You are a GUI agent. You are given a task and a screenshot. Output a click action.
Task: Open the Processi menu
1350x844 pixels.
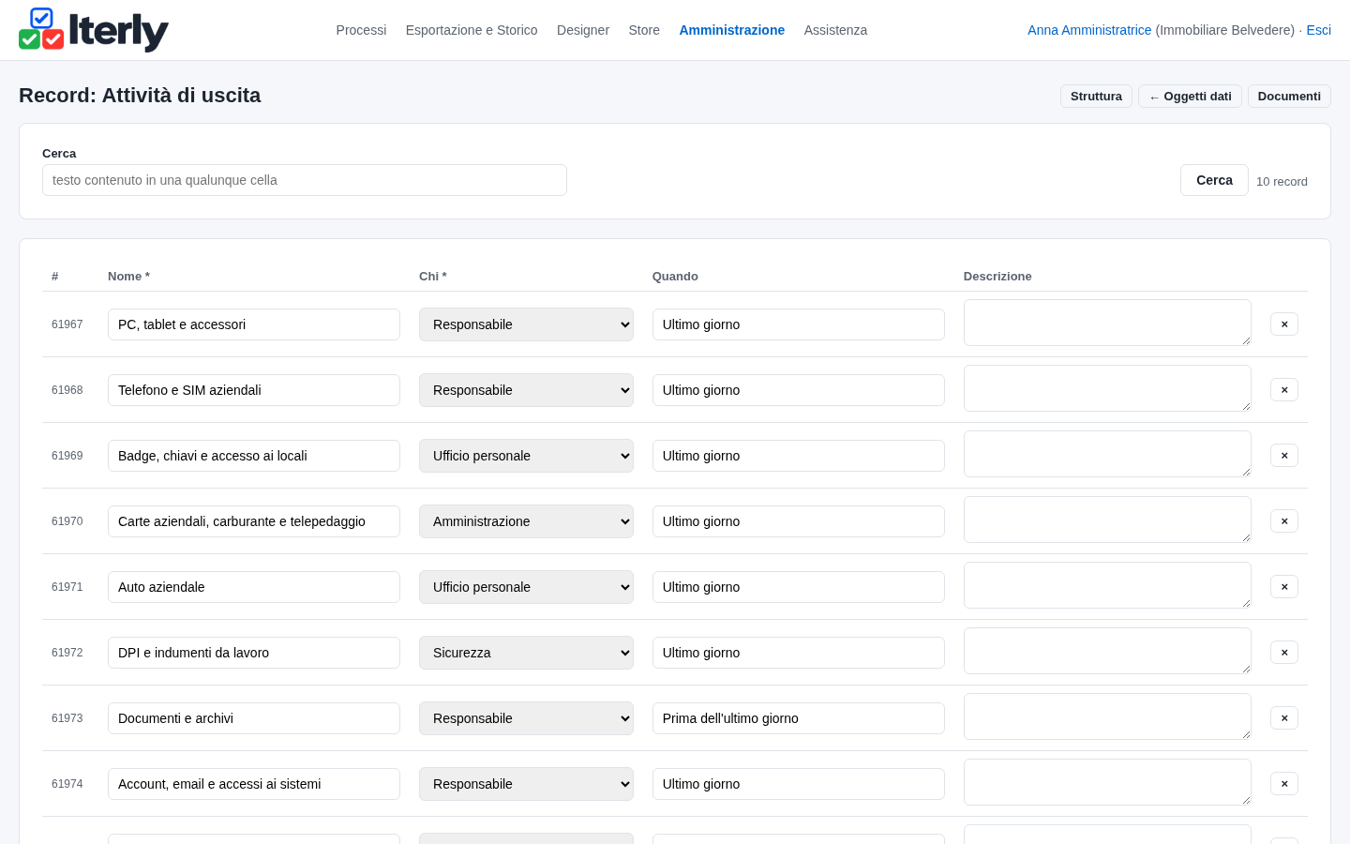[x=361, y=30]
